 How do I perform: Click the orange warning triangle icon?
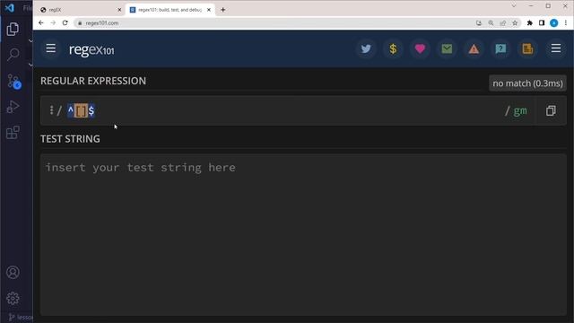[474, 48]
